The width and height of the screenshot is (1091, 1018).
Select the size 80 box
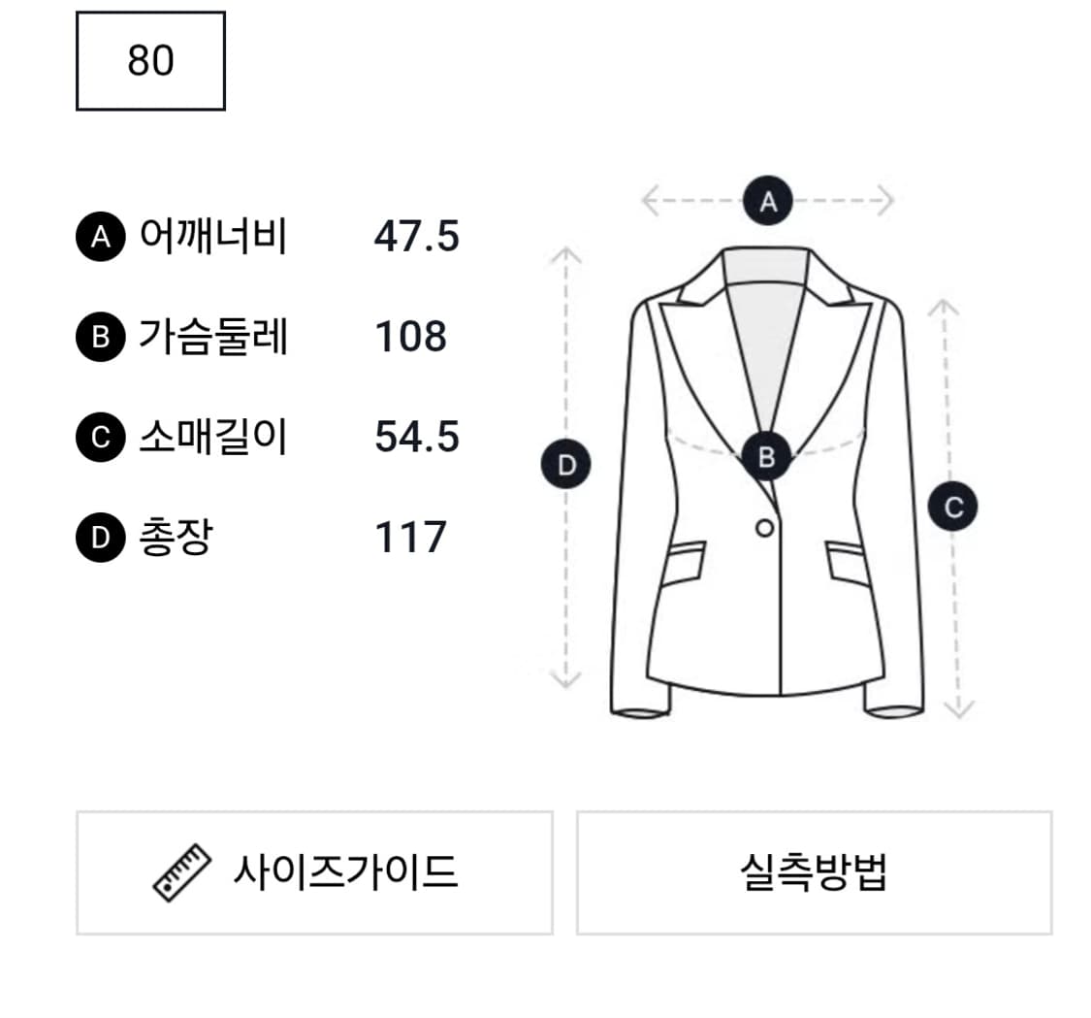148,62
